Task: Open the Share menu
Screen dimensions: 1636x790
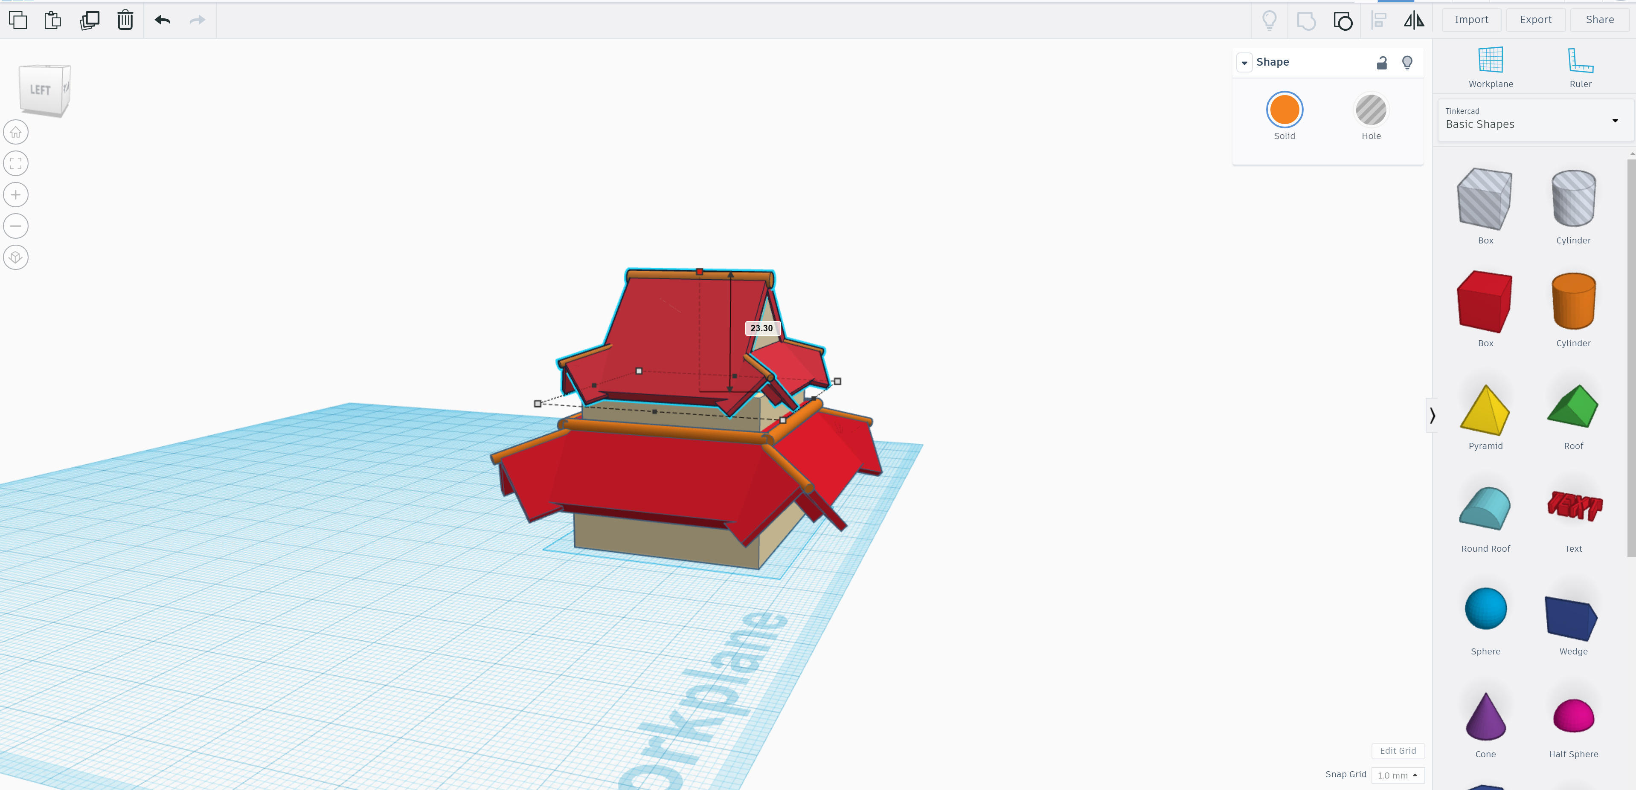Action: tap(1596, 18)
